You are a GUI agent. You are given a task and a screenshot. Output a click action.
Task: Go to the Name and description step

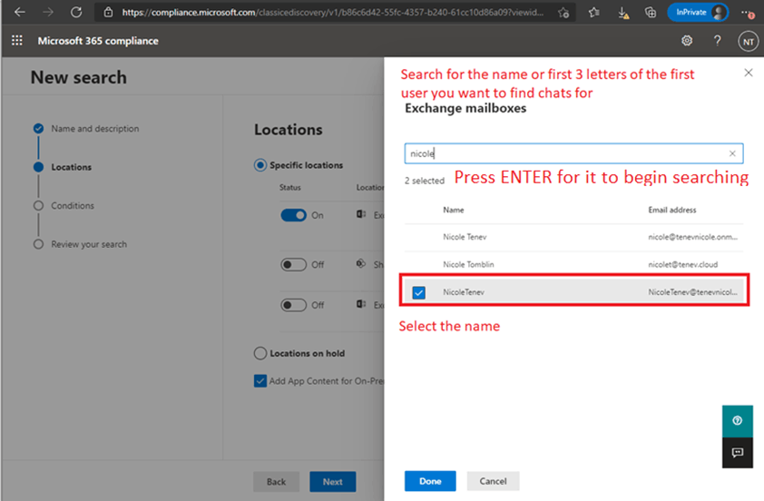pyautogui.click(x=95, y=129)
